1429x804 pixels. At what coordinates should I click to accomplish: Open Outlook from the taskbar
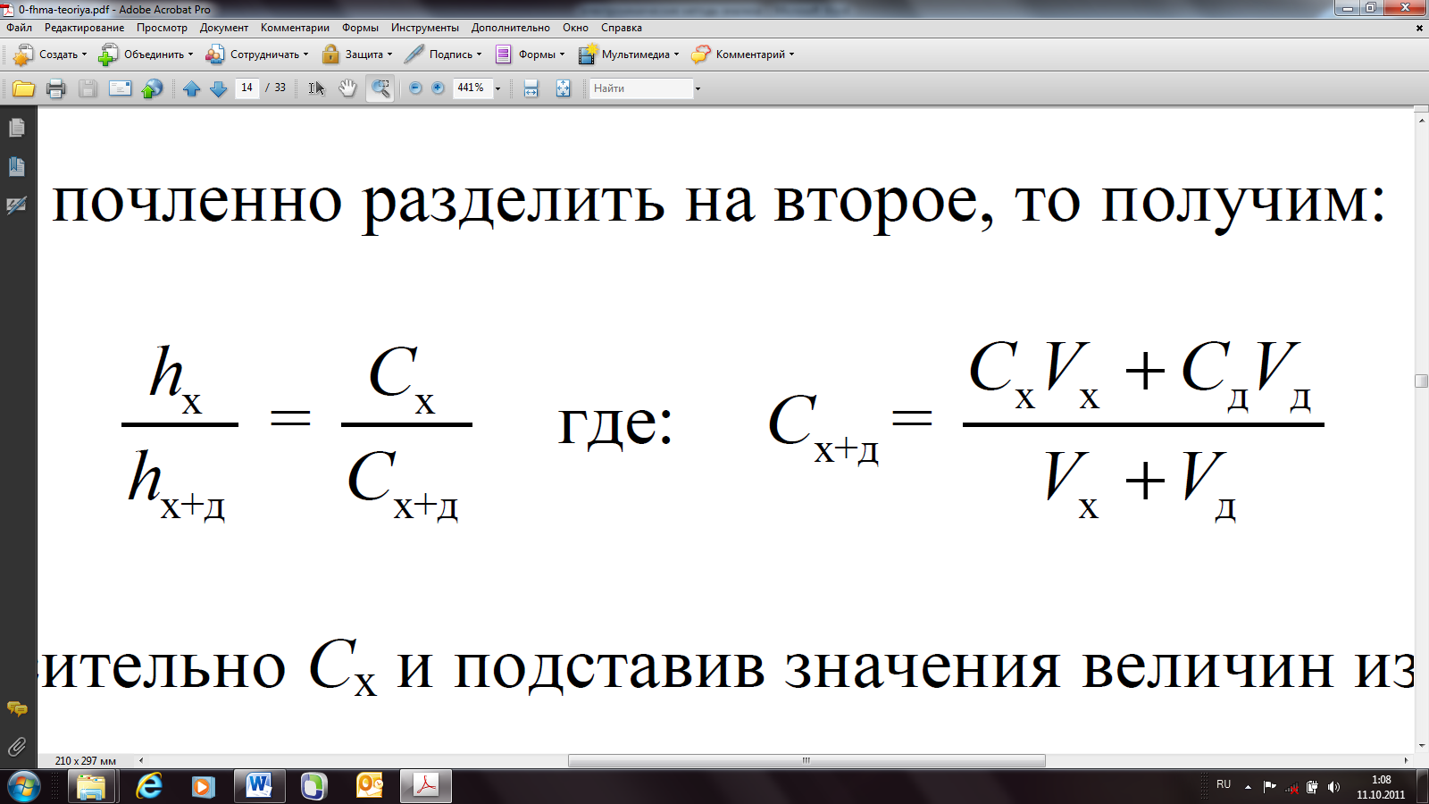tap(369, 786)
